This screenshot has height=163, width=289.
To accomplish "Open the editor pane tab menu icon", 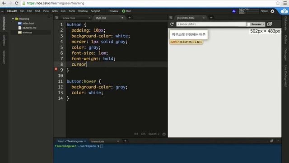I will (x=56, y=18).
